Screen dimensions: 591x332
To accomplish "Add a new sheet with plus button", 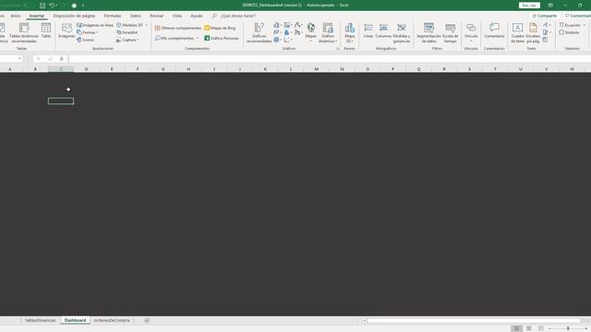I will [x=147, y=320].
